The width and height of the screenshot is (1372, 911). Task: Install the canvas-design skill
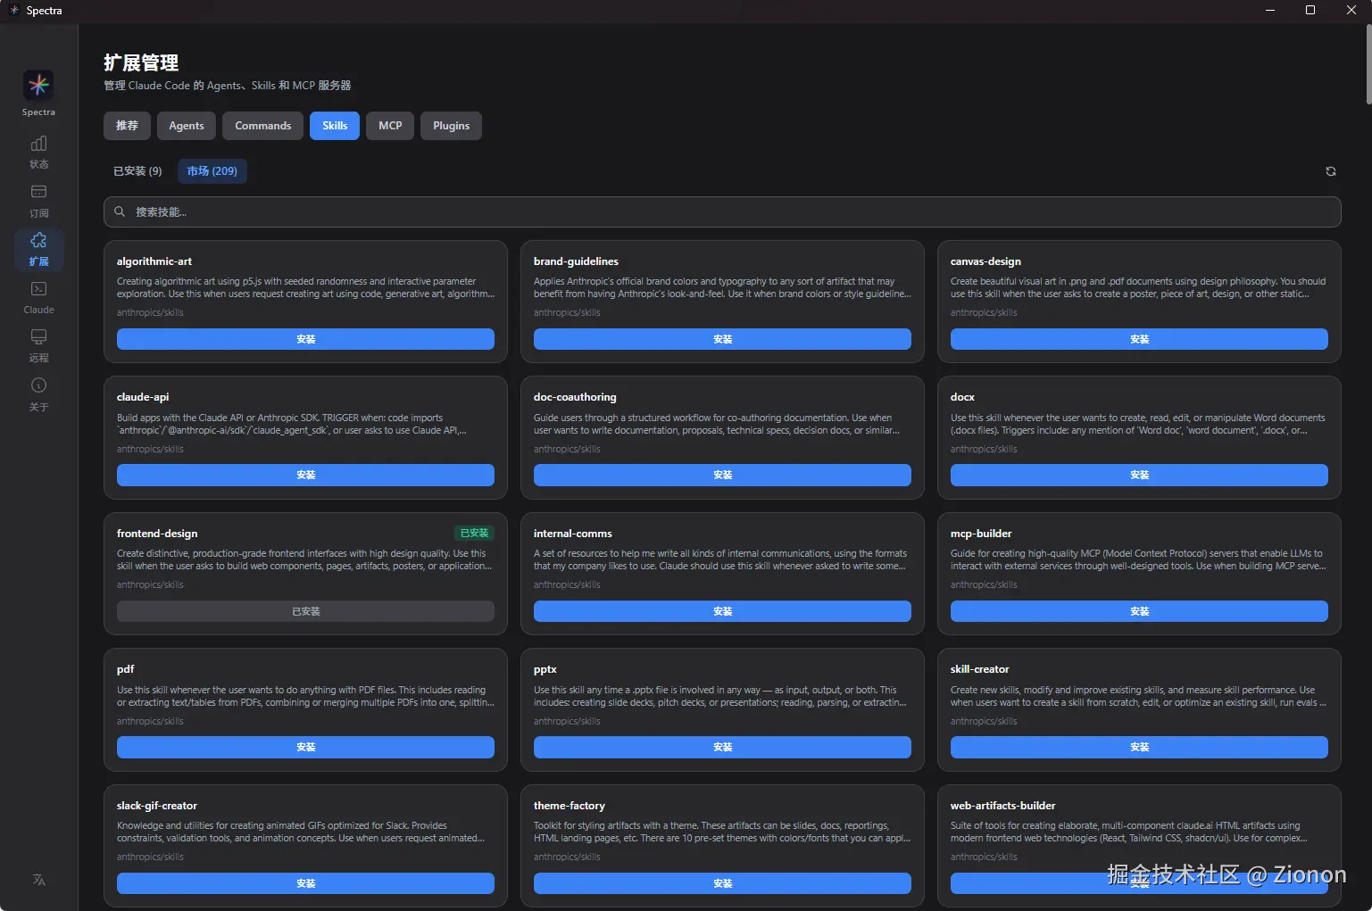(1139, 339)
